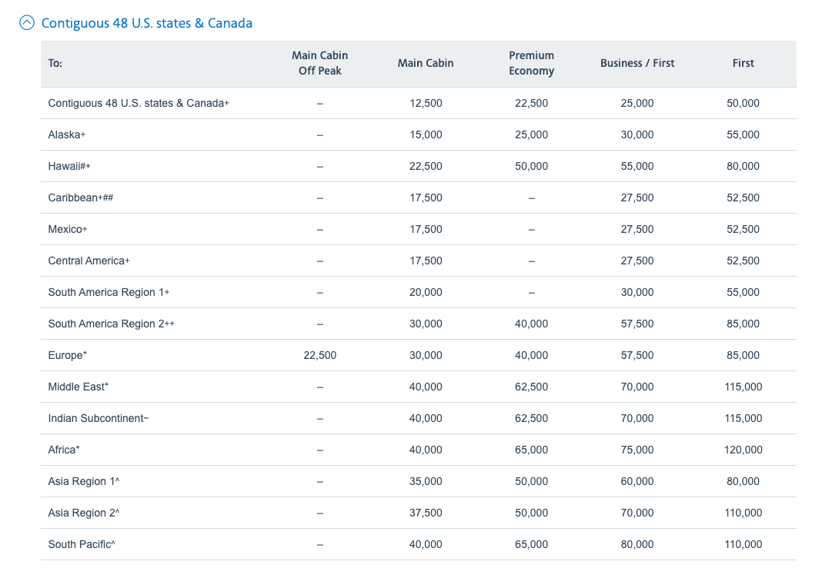Select the Mexico row label
832x568 pixels.
(68, 229)
